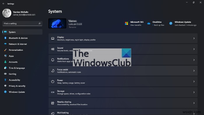Click the Privacy shield icon
The height and width of the screenshot is (115, 204).
point(5,86)
